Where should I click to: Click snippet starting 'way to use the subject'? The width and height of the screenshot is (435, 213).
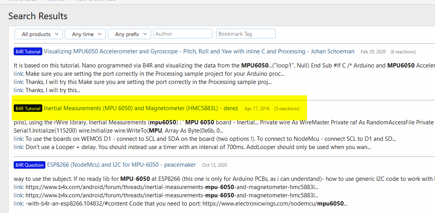(224, 178)
